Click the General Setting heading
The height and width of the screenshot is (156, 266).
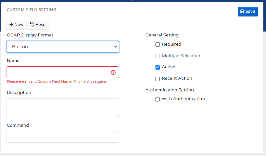coord(162,35)
